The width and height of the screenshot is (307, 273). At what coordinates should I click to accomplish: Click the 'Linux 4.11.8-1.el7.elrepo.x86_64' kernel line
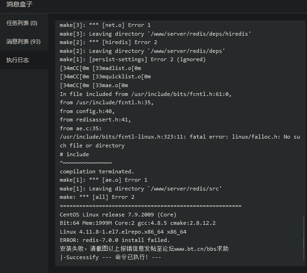tap(123, 232)
